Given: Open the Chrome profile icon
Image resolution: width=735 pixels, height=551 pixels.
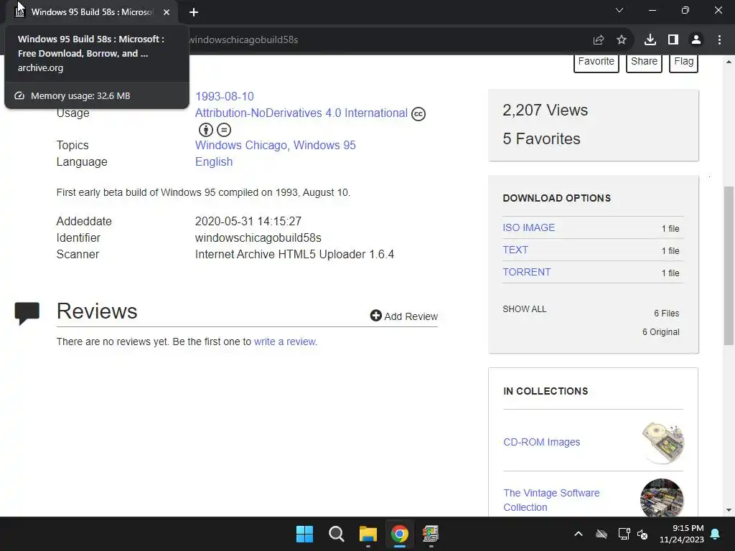Looking at the screenshot, I should point(696,40).
